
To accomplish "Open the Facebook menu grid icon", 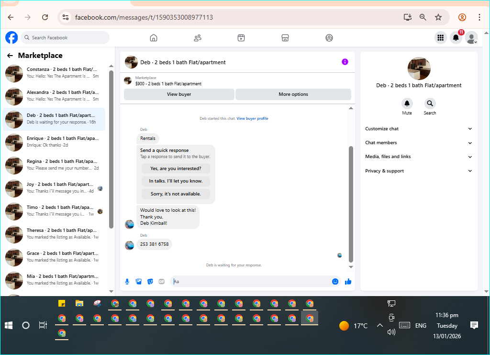I will [441, 38].
